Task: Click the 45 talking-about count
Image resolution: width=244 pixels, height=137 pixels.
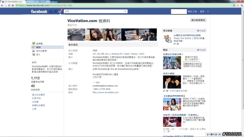Action: (33, 86)
